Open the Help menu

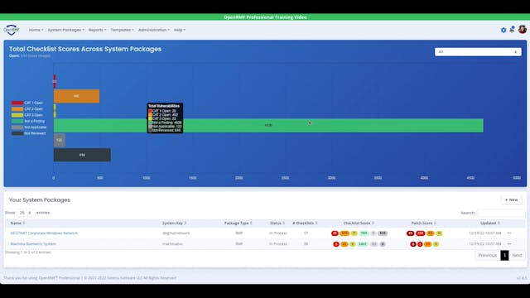click(x=180, y=30)
